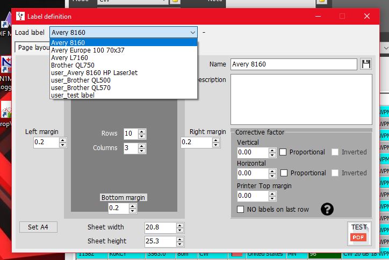389x260 pixels.
Task: Decrease Left margin with down arrow
Action: 62,145
